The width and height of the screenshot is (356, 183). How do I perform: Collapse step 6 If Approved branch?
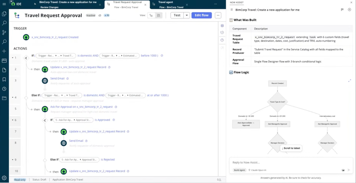pos(13,120)
